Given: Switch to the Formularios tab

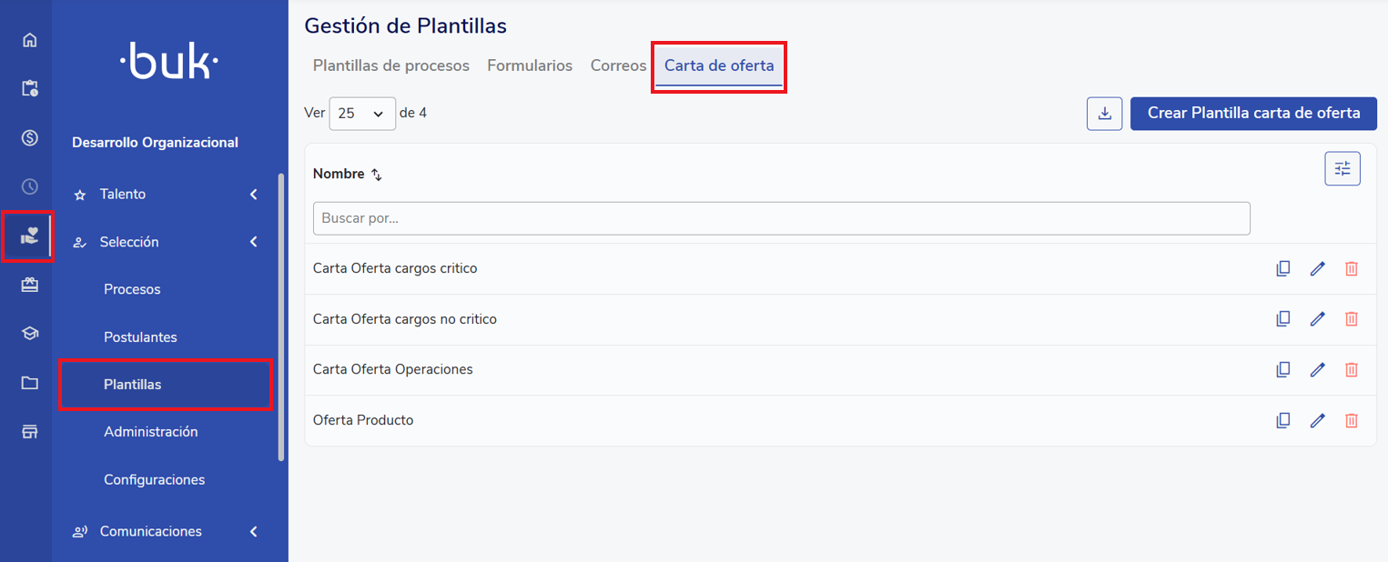Looking at the screenshot, I should [x=530, y=65].
